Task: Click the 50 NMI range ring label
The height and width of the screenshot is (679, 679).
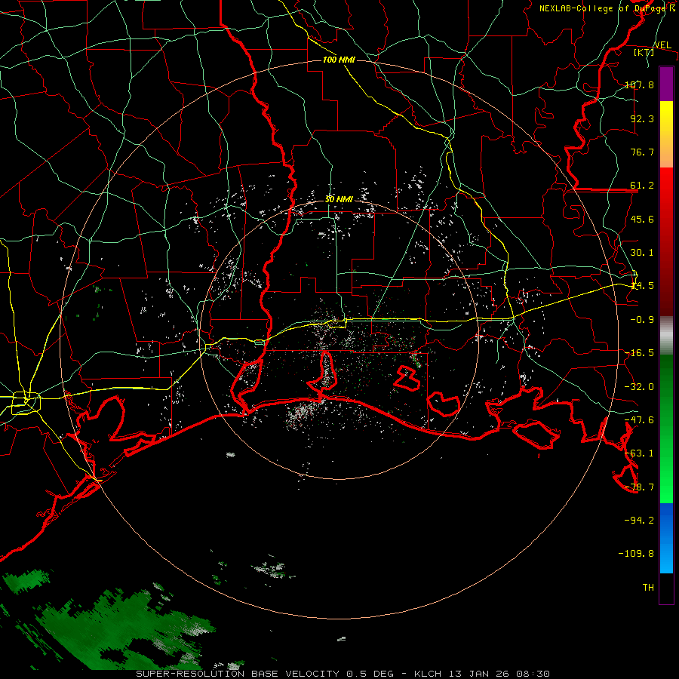Action: pyautogui.click(x=339, y=199)
